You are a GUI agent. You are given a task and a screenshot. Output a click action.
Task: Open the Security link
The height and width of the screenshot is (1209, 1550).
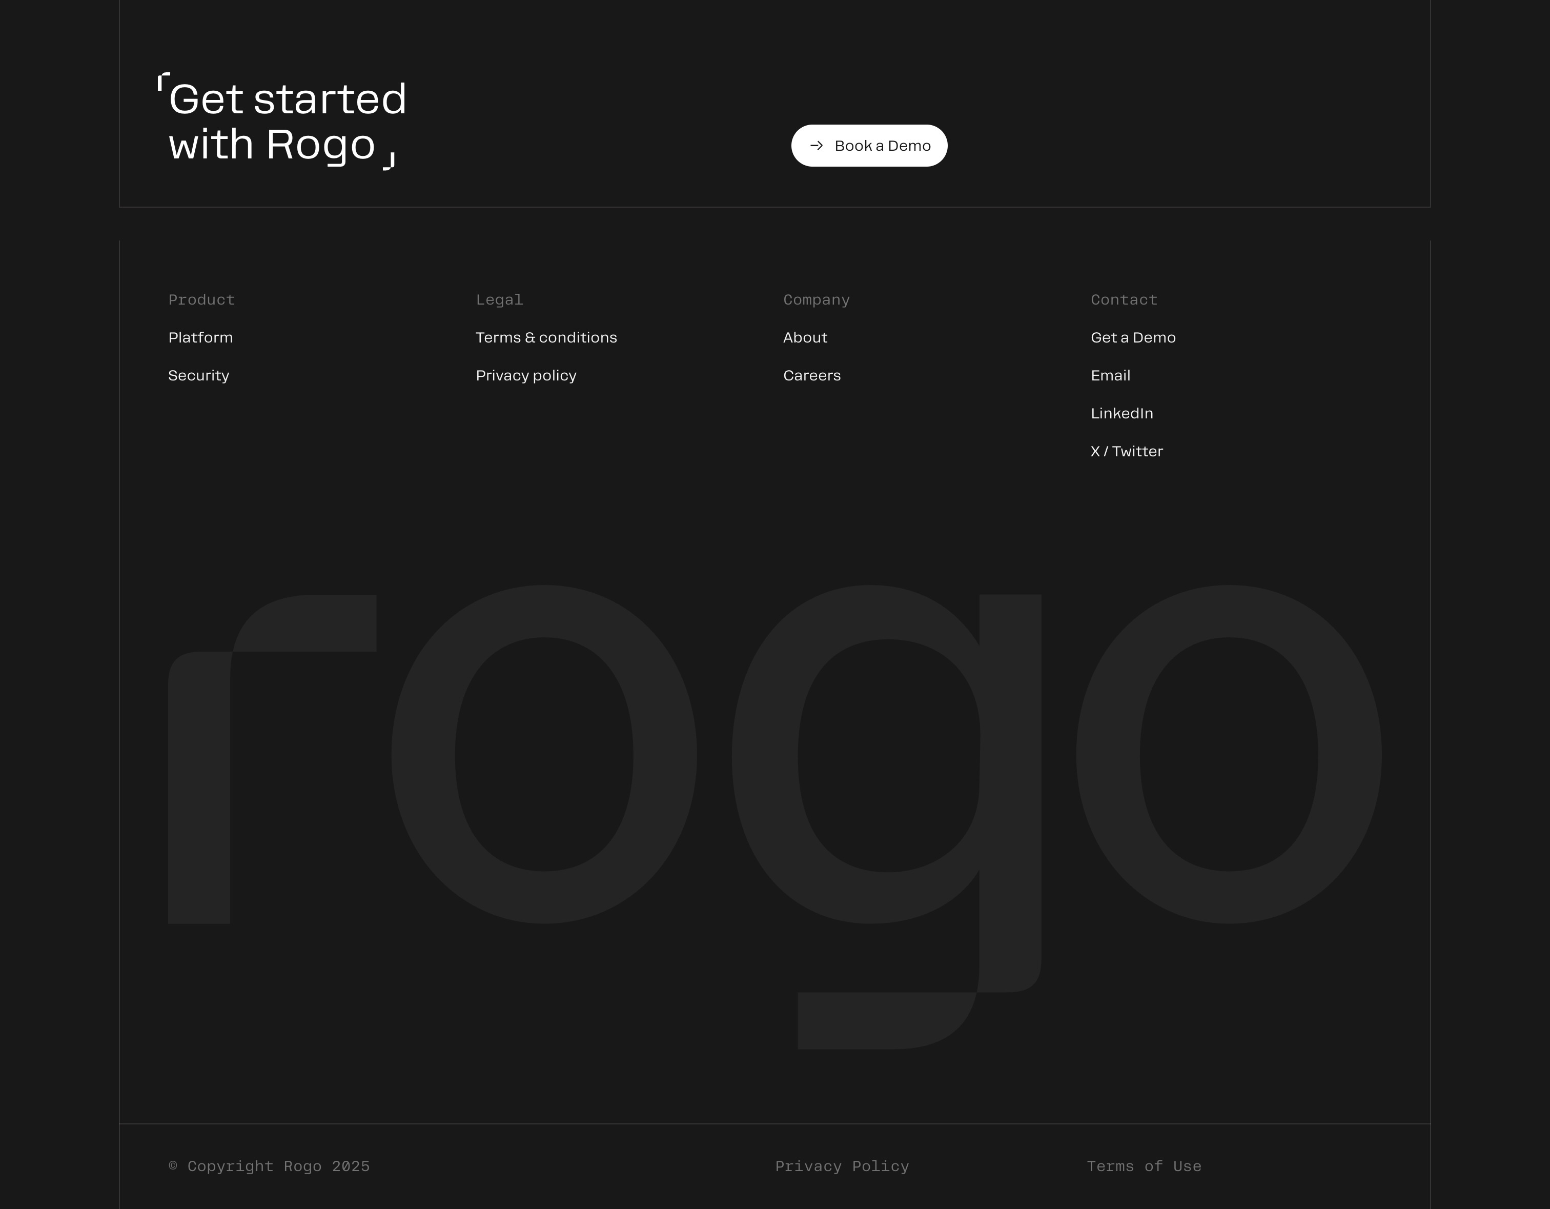[199, 375]
